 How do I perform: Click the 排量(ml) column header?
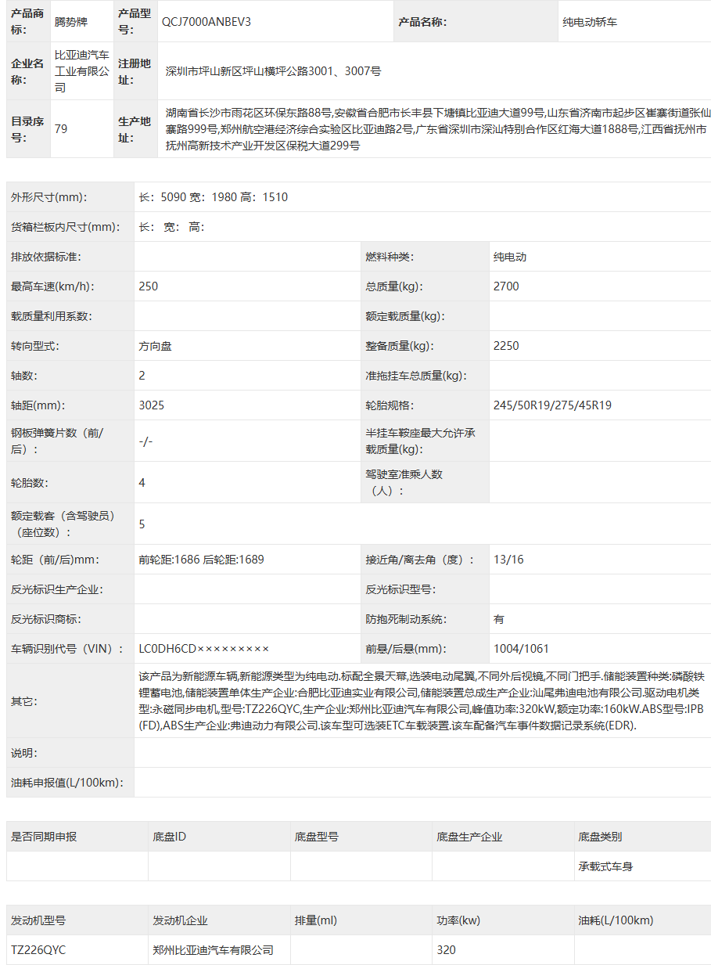316,920
